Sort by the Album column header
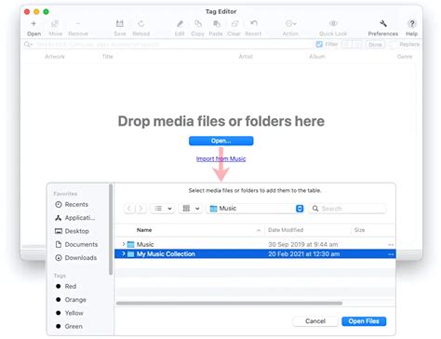Image resolution: width=441 pixels, height=339 pixels. 317,57
